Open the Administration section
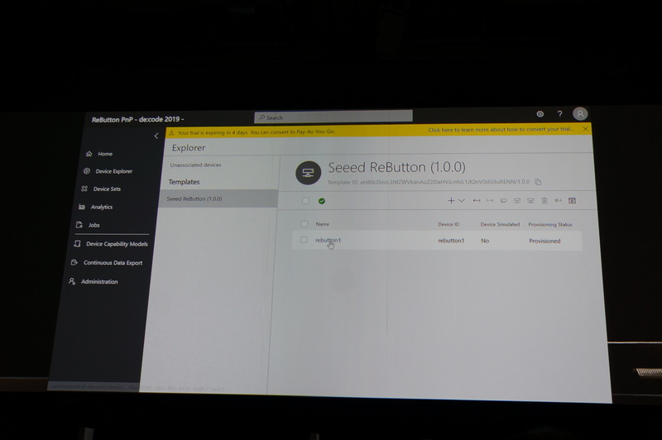Viewport: 662px width, 440px height. (x=94, y=281)
